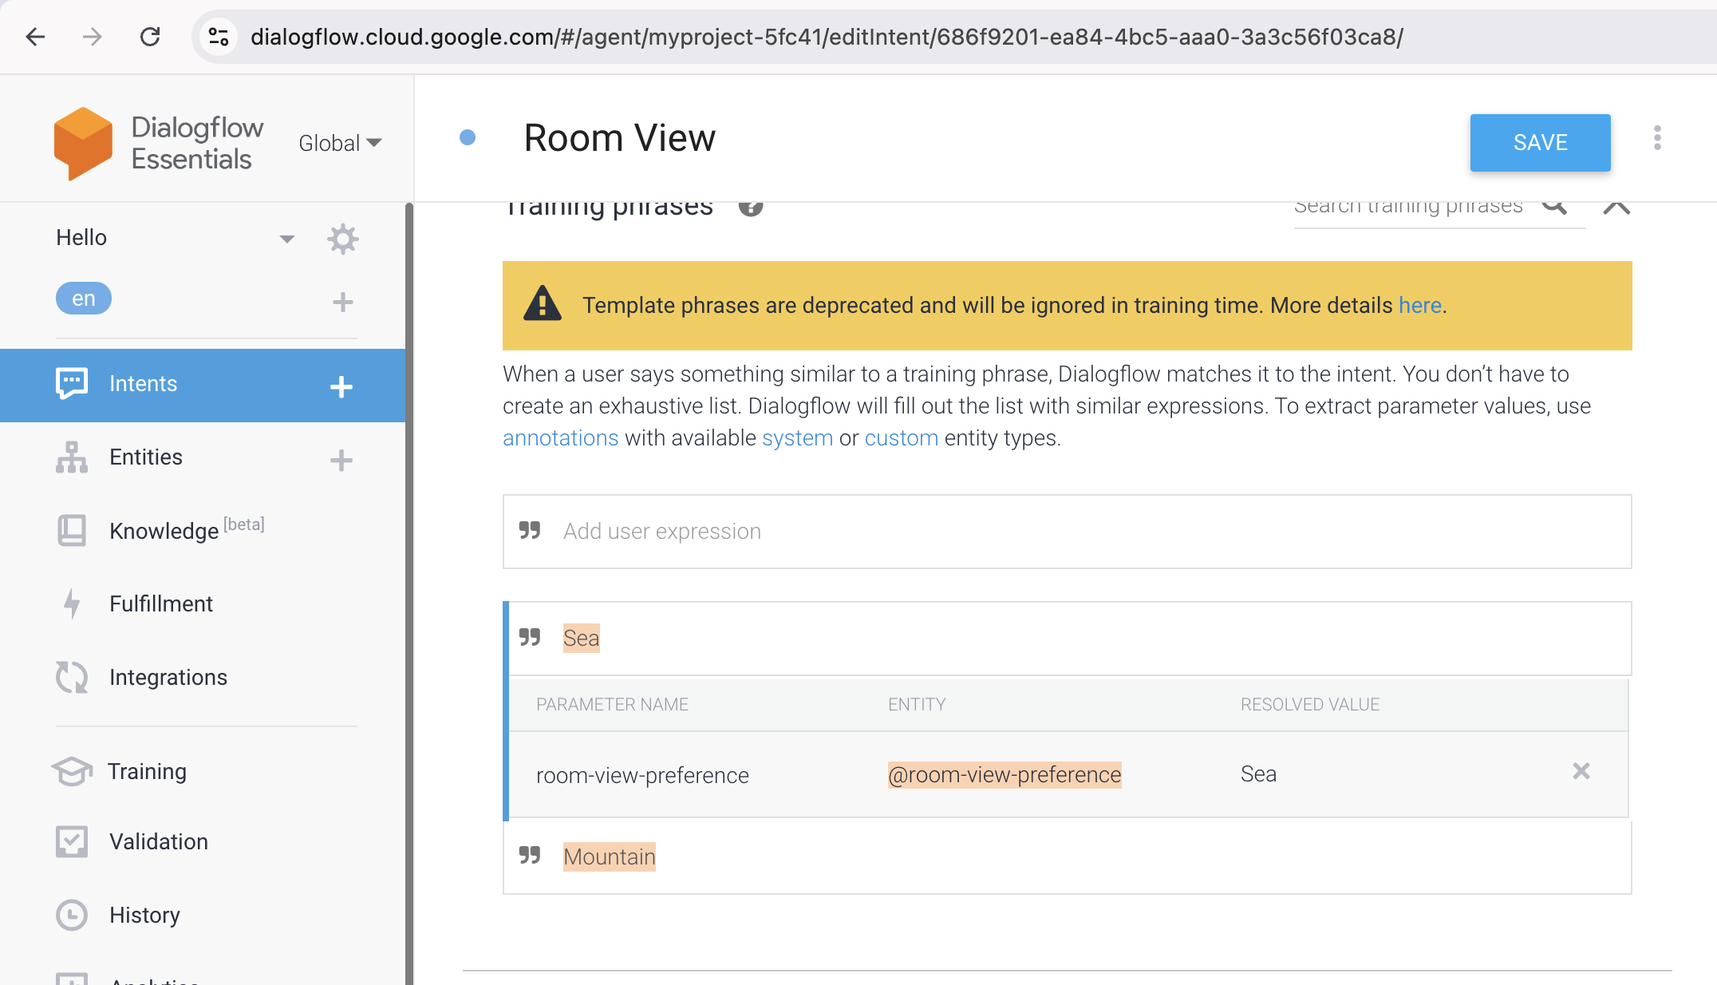Click the SAVE button
1717x985 pixels.
(x=1539, y=143)
